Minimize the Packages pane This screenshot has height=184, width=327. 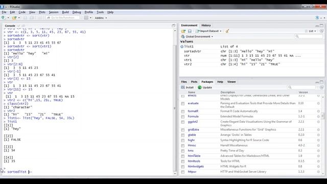tap(317, 82)
